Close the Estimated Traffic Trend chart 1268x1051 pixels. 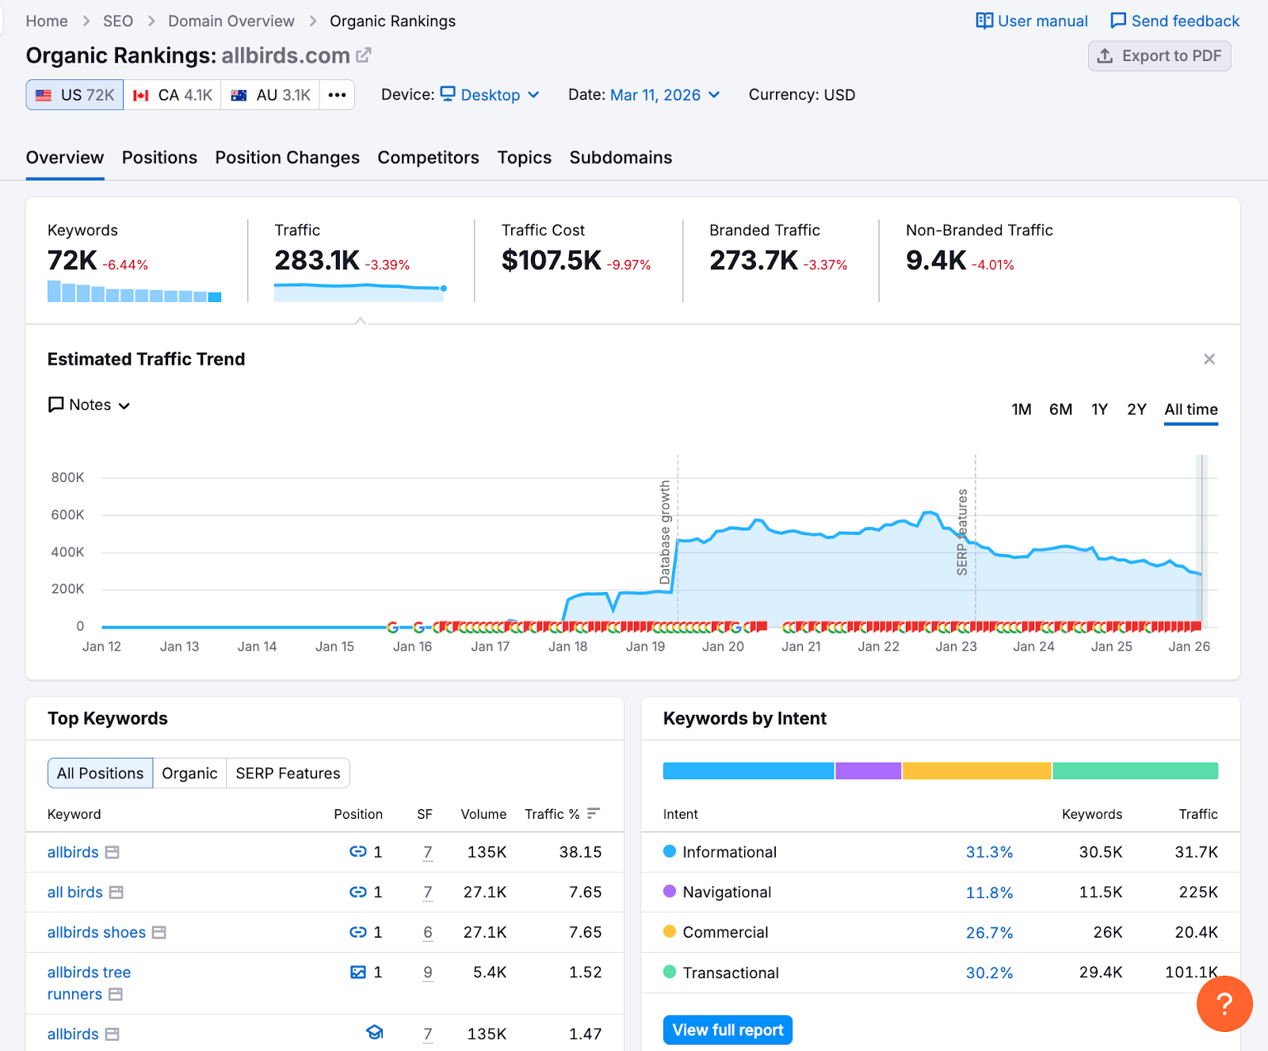coord(1209,359)
